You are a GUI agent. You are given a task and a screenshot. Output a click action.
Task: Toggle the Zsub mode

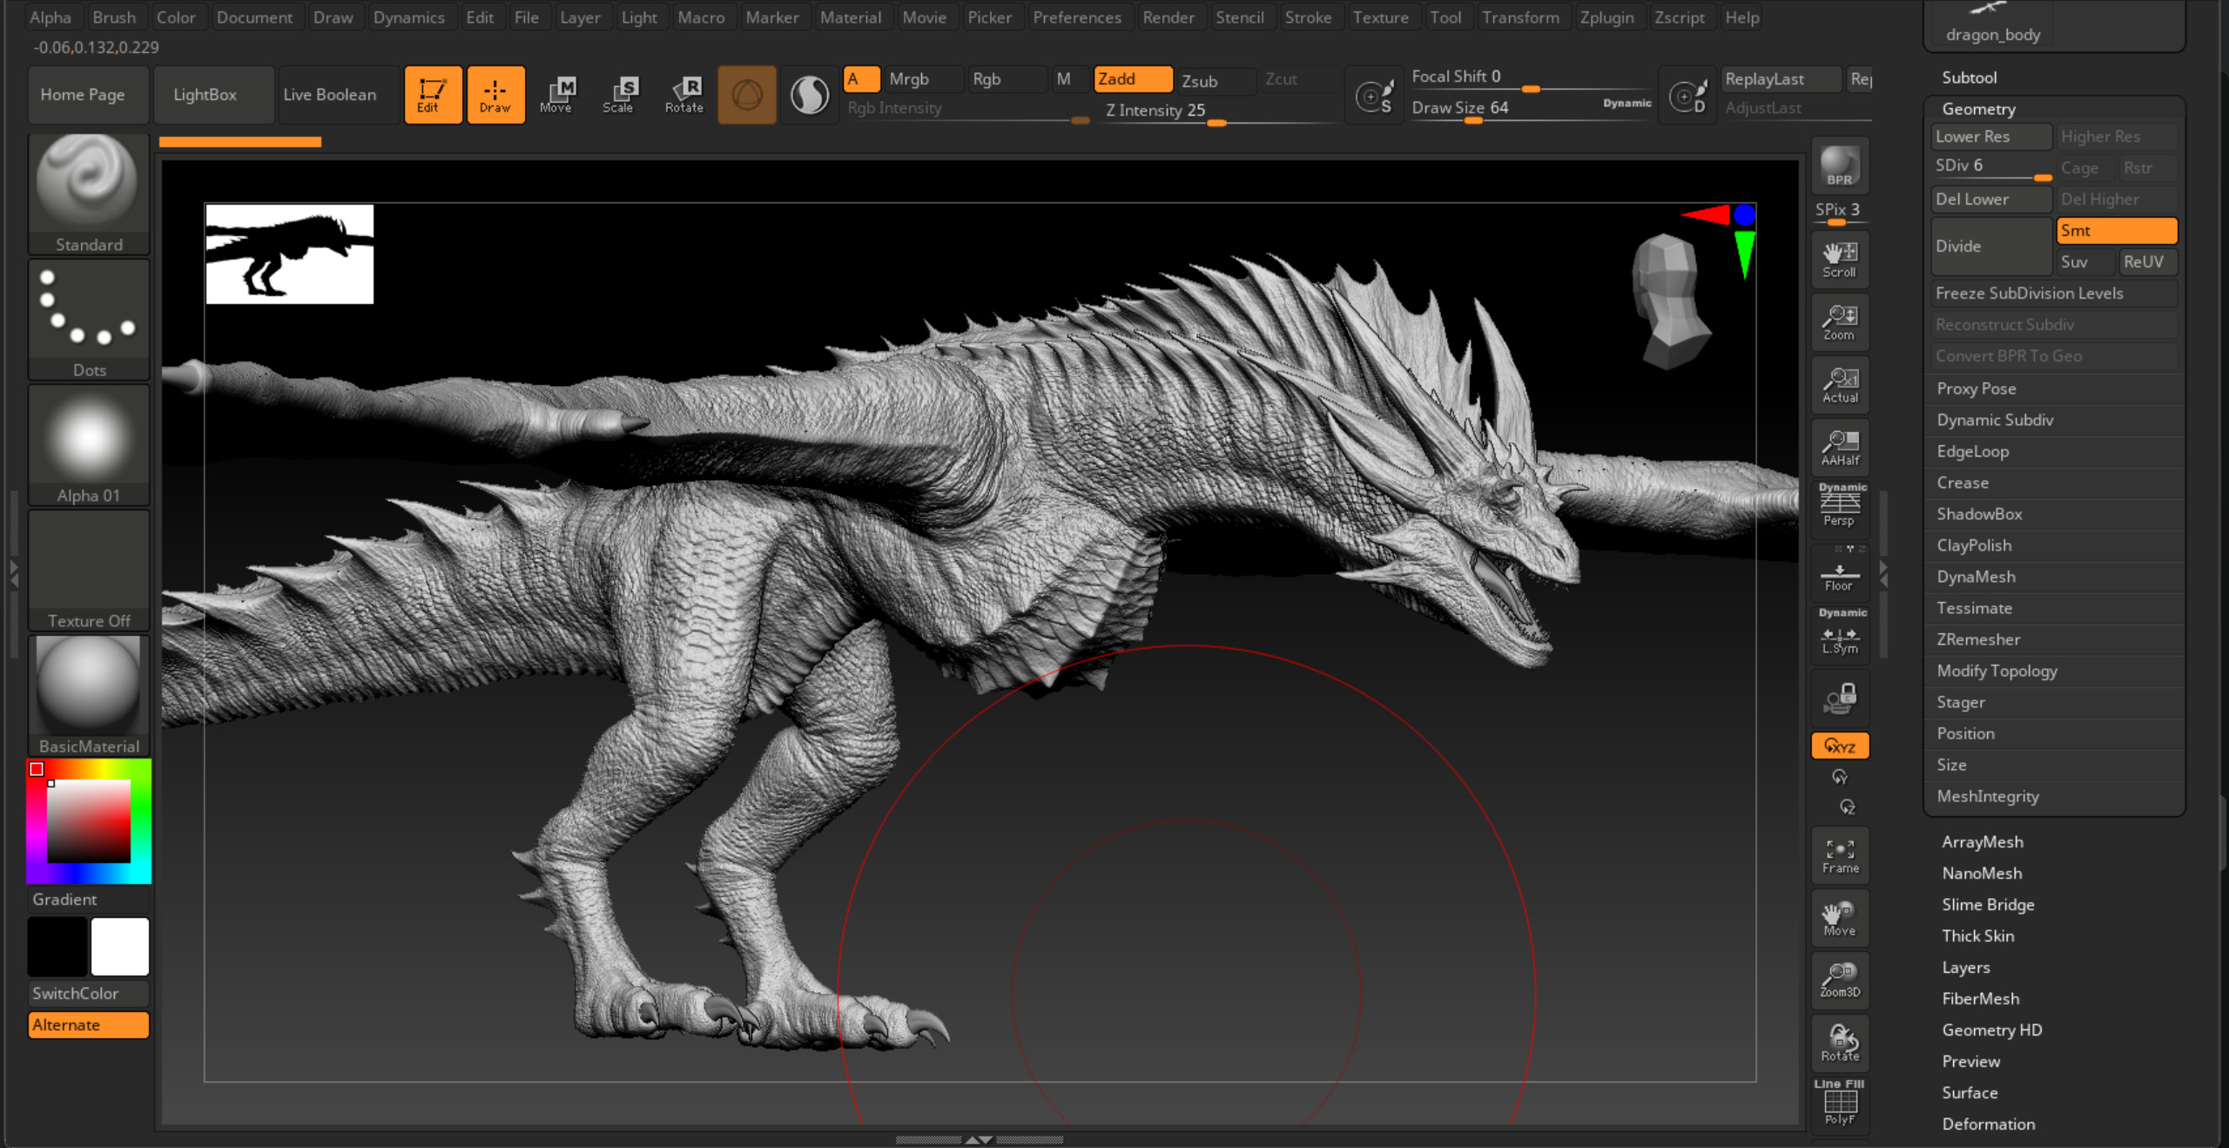pyautogui.click(x=1216, y=80)
